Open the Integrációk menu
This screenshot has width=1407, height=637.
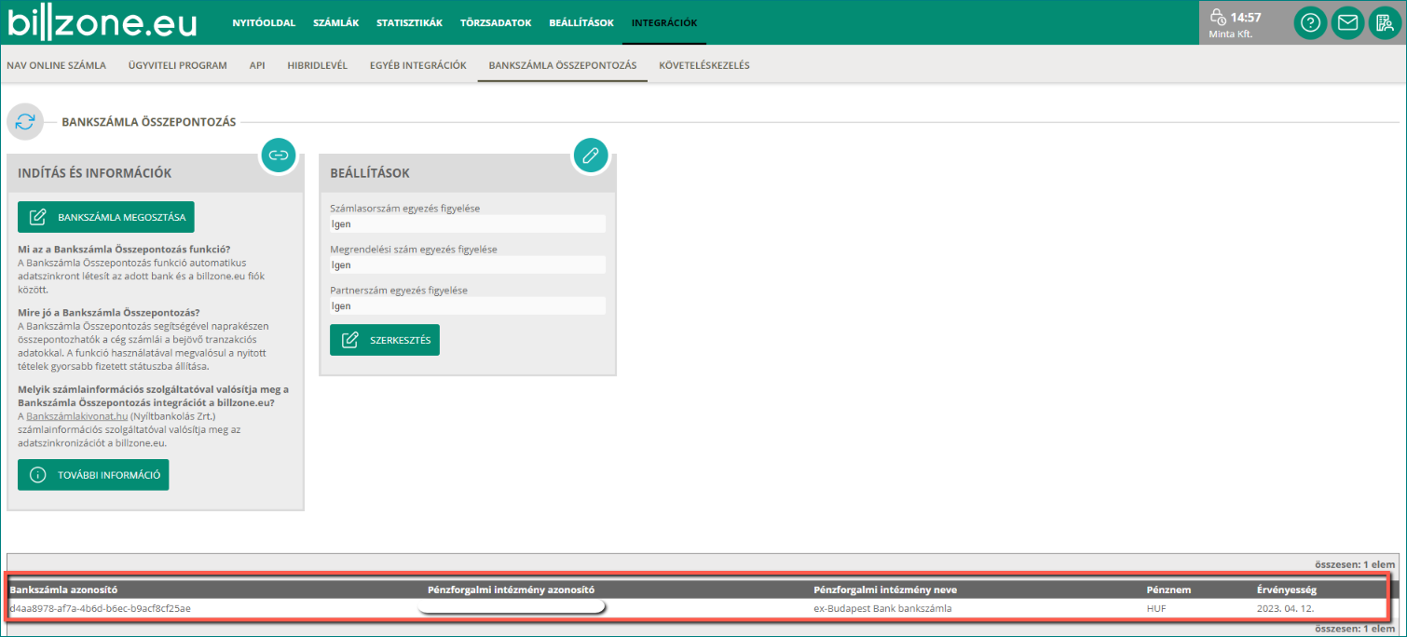(664, 22)
